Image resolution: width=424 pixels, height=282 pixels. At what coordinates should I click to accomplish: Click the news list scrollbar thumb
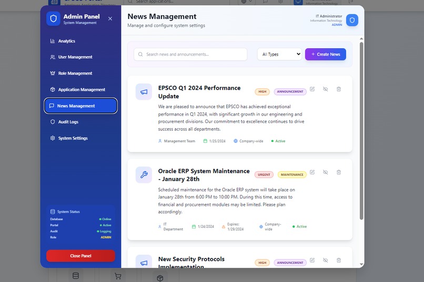[x=361, y=131]
